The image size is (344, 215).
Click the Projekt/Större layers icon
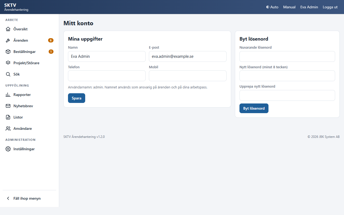coord(8,63)
